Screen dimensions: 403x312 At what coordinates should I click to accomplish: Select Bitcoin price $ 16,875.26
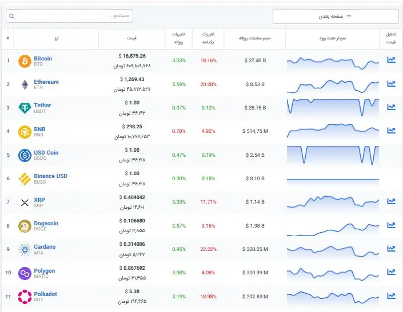(x=132, y=56)
